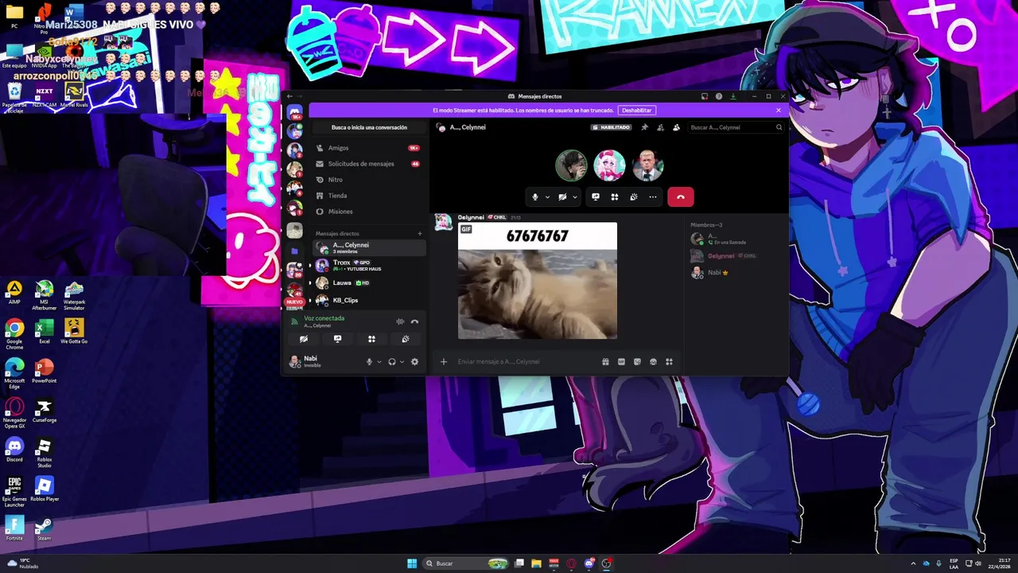1018x573 pixels.
Task: Open Tienda in sidebar
Action: 367,196
